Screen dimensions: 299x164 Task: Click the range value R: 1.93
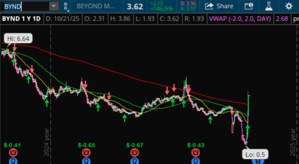(x=194, y=19)
